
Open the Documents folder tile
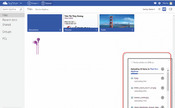[45, 23]
